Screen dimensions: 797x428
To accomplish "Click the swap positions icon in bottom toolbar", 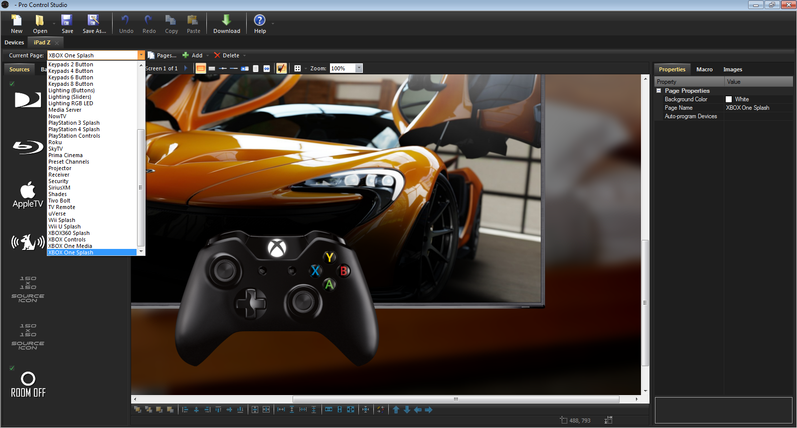I will (380, 410).
